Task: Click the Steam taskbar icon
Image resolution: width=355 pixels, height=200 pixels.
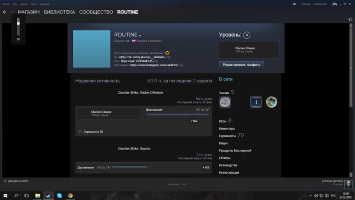Action: [x=48, y=196]
